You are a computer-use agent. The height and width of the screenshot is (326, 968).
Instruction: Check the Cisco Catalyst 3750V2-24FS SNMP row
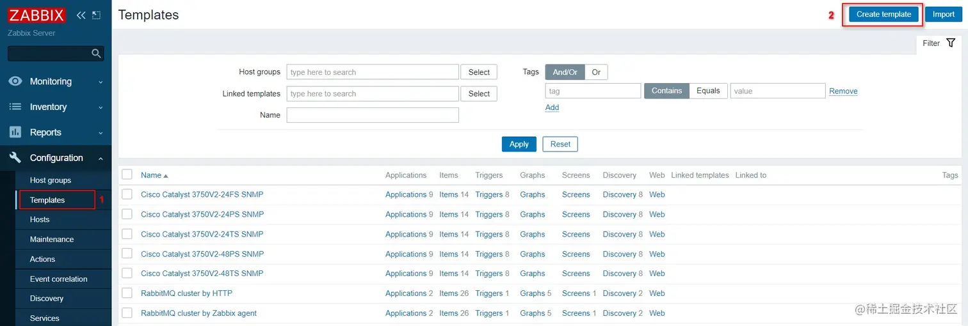[127, 194]
